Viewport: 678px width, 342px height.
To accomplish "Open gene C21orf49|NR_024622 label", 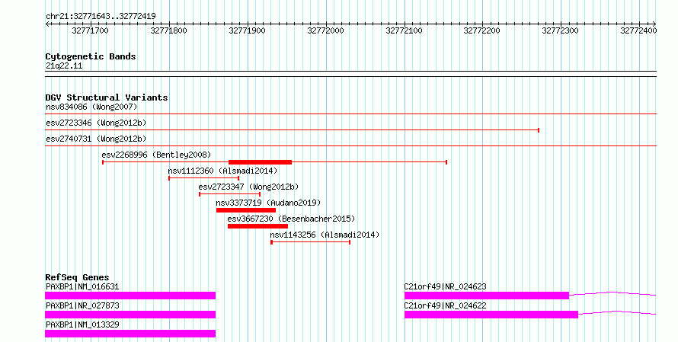I will point(446,305).
